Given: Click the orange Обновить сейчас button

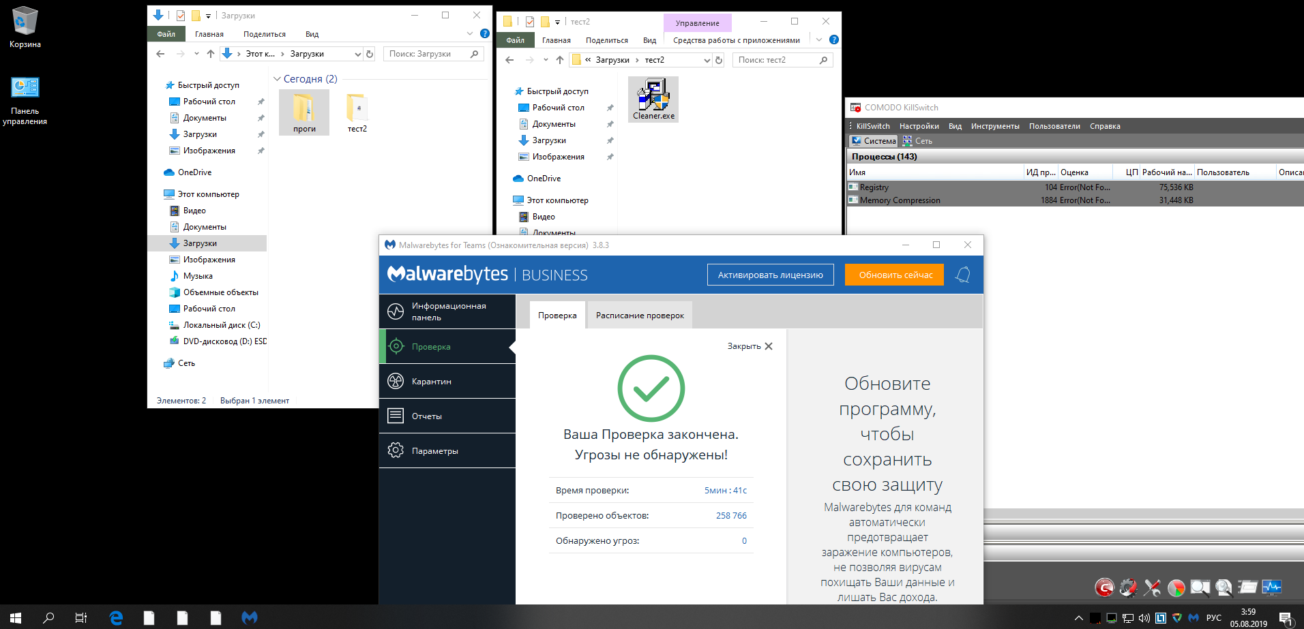Looking at the screenshot, I should [x=895, y=275].
